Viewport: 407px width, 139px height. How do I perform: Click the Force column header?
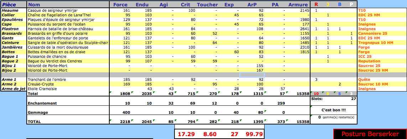pyautogui.click(x=120, y=4)
